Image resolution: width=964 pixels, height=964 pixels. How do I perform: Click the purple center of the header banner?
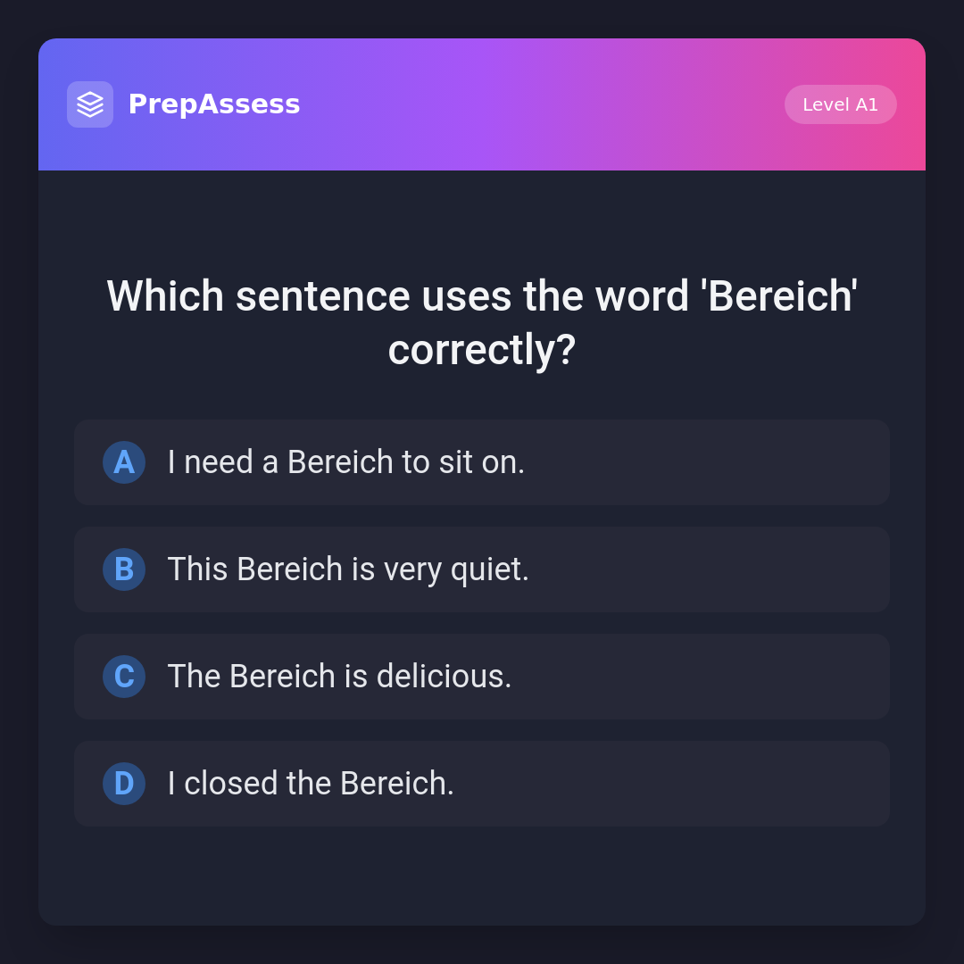(x=482, y=104)
